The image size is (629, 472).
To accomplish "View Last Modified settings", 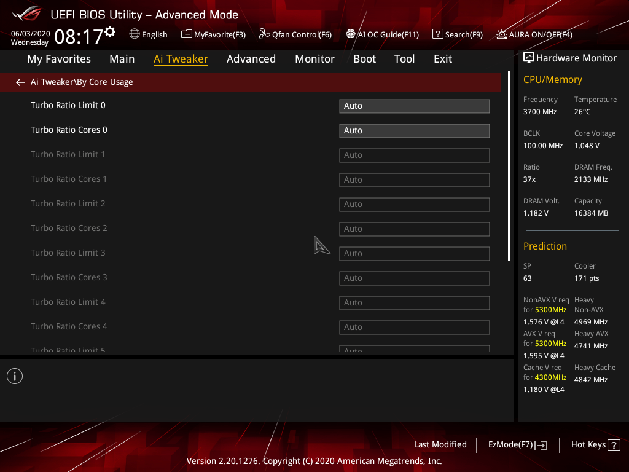I will tap(440, 444).
